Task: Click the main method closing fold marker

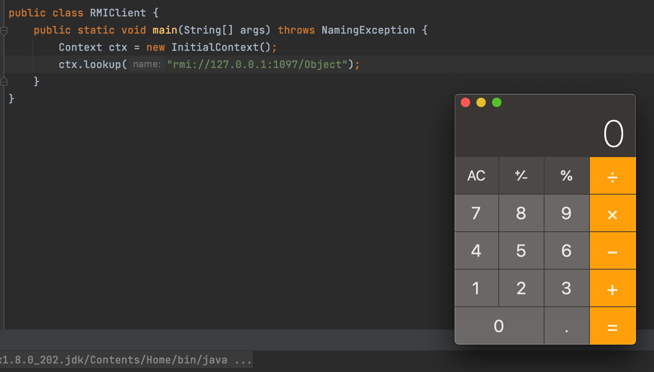Action: pos(4,81)
